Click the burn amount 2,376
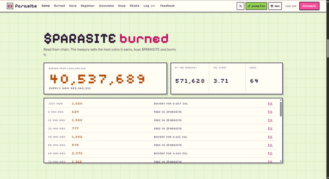This screenshot has width=329, height=179. click(x=77, y=153)
